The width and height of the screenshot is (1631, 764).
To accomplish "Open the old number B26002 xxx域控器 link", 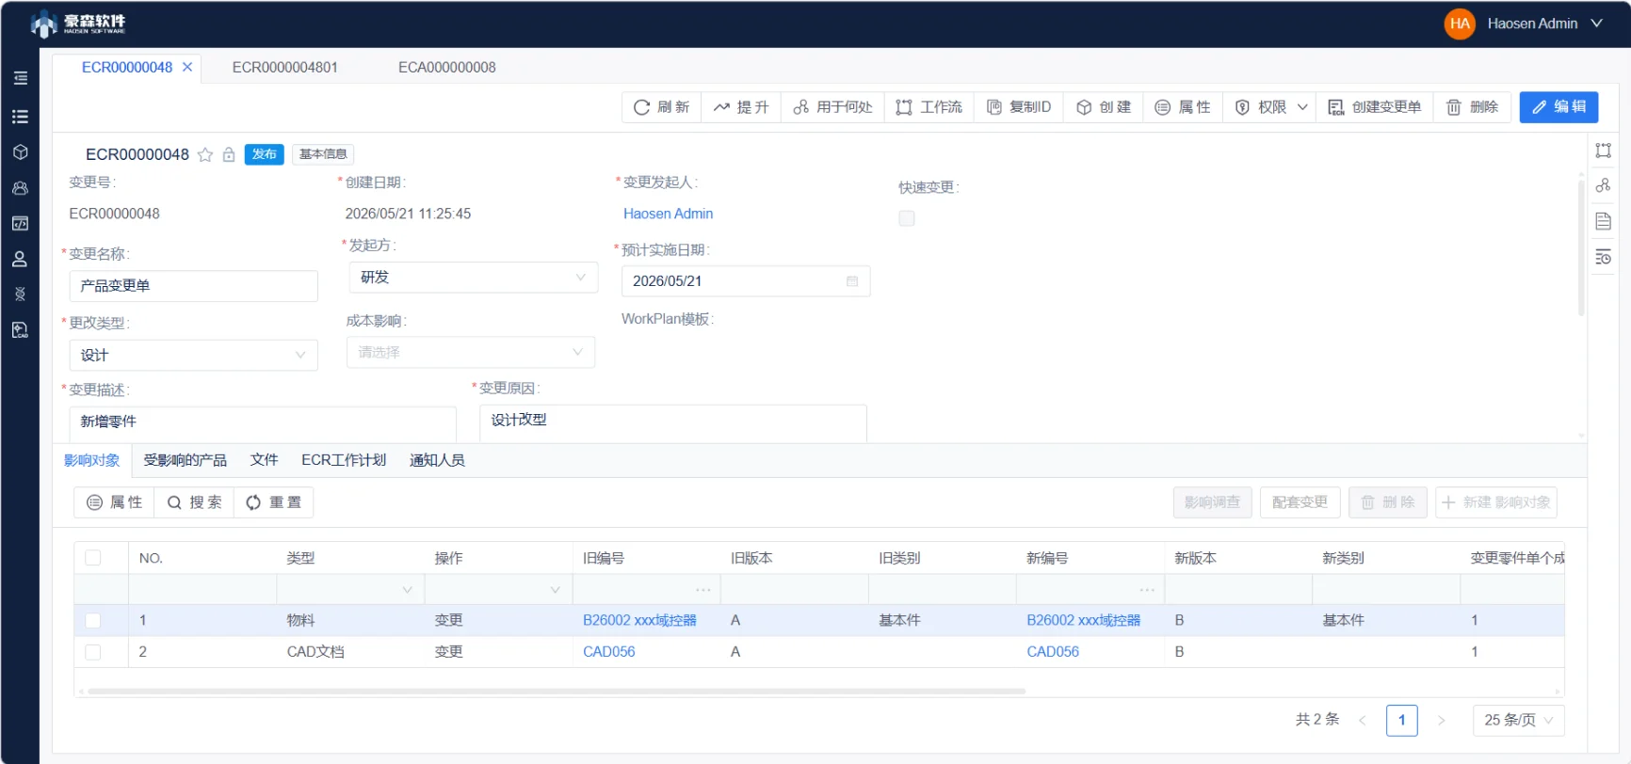I will [639, 620].
